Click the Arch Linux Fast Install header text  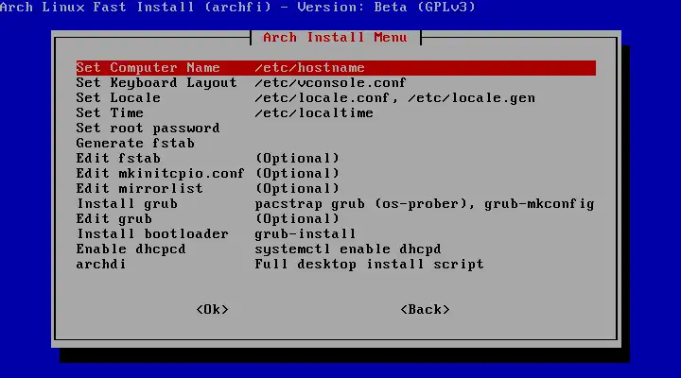click(x=237, y=7)
